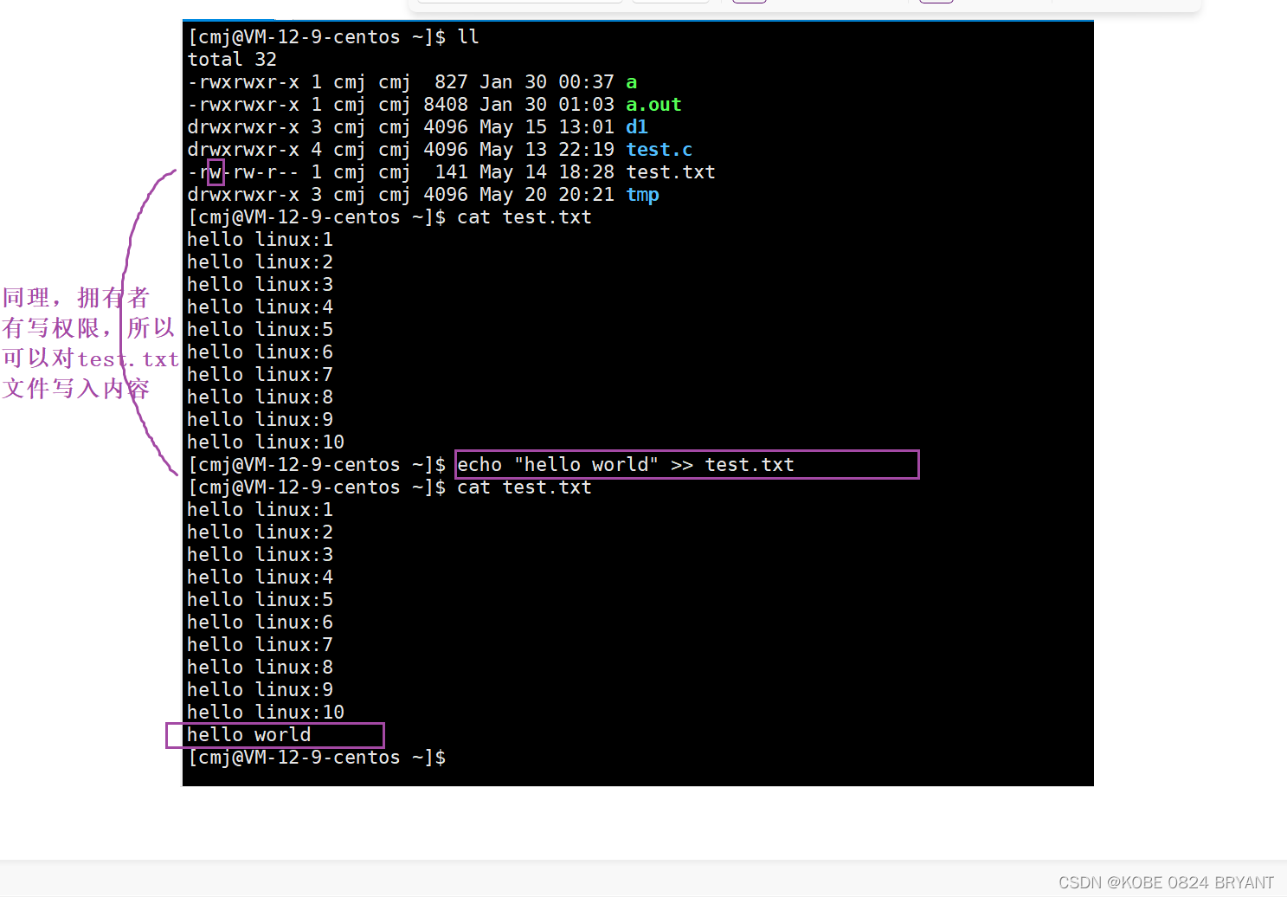This screenshot has width=1287, height=897.
Task: Select the 'total 32' line in terminal
Action: pyautogui.click(x=232, y=59)
